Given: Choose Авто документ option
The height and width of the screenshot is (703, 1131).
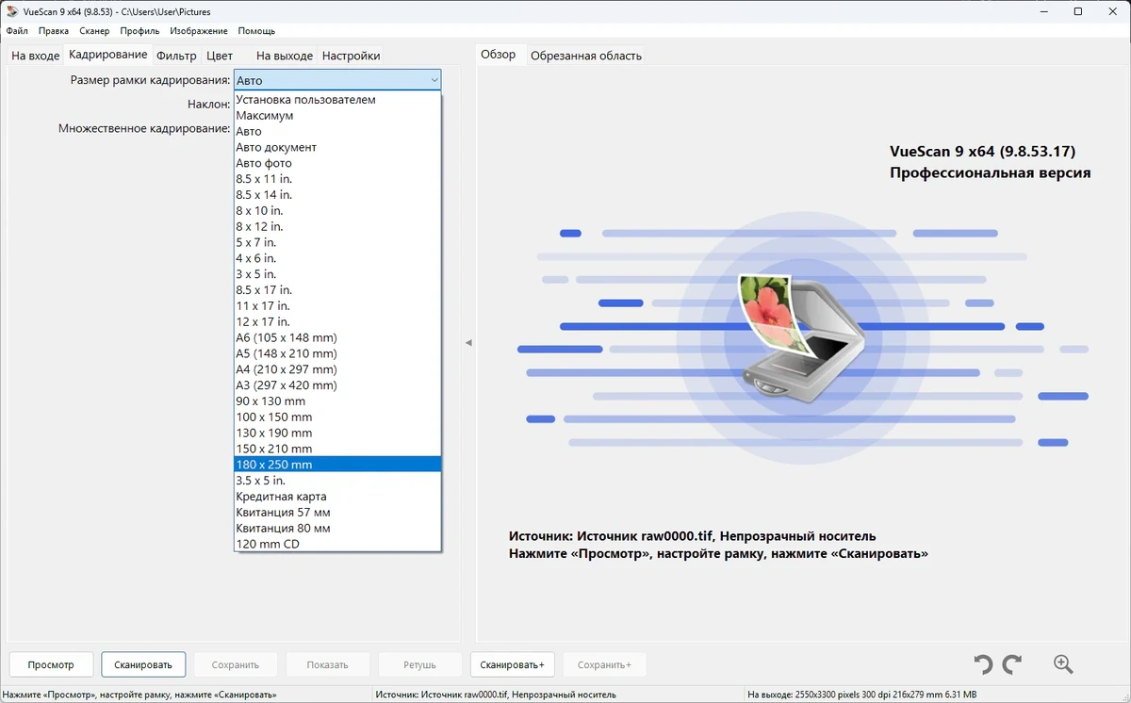Looking at the screenshot, I should [x=337, y=147].
